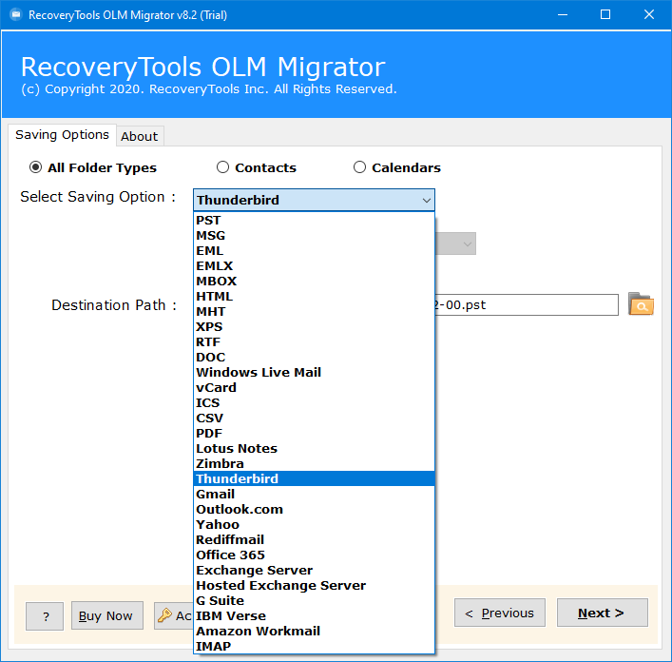Pick Amazon Workmail in the list

[x=314, y=632]
